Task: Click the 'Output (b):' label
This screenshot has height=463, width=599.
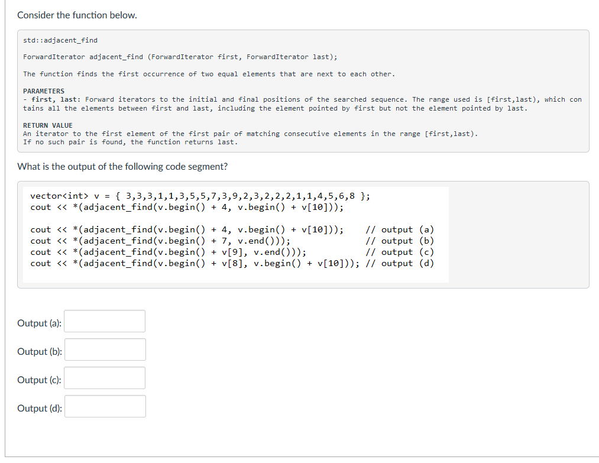Action: tap(40, 351)
